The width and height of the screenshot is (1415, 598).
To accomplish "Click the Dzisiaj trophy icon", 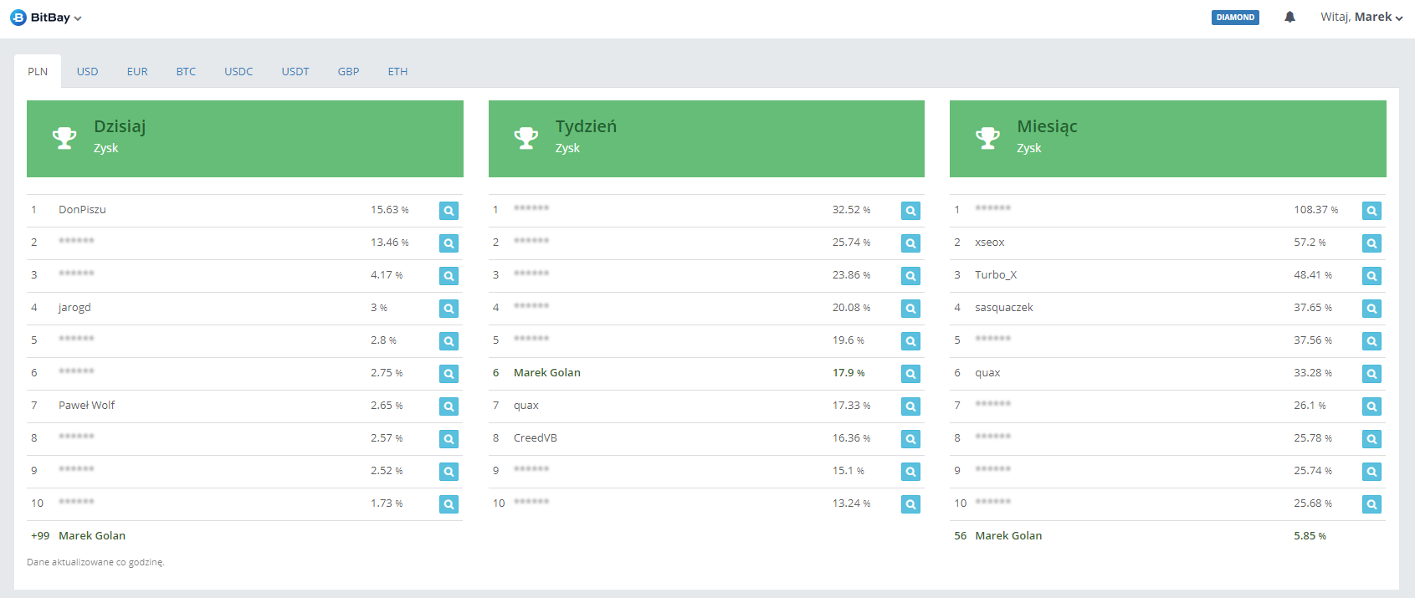I will pos(64,138).
